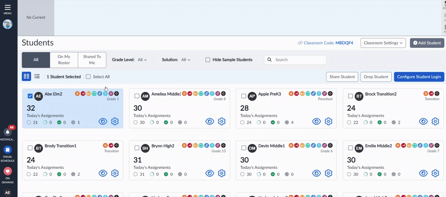
Task: View Emilie Middle2 with the eye icon
Action: click(x=423, y=173)
